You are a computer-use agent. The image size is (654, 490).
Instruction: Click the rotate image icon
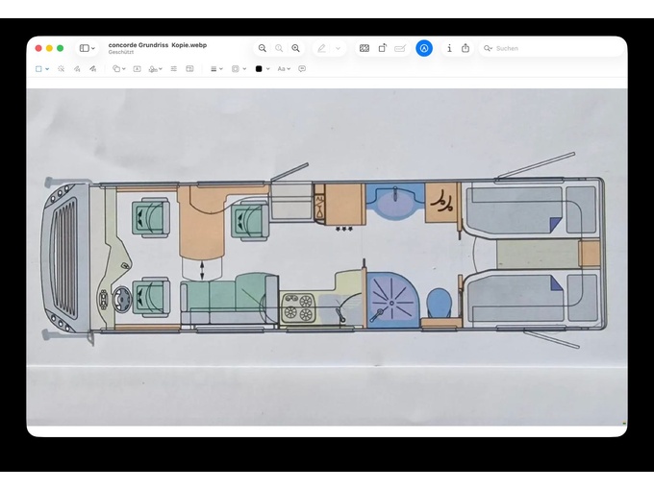tap(382, 48)
